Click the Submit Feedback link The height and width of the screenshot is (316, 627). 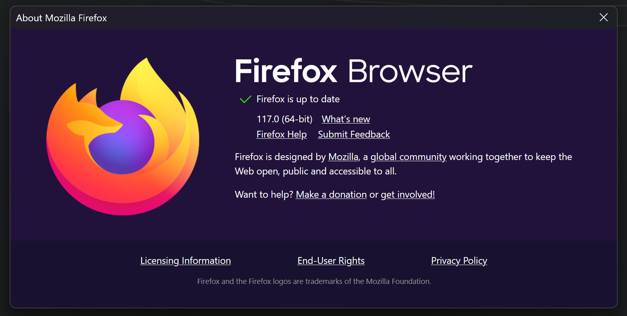click(353, 134)
